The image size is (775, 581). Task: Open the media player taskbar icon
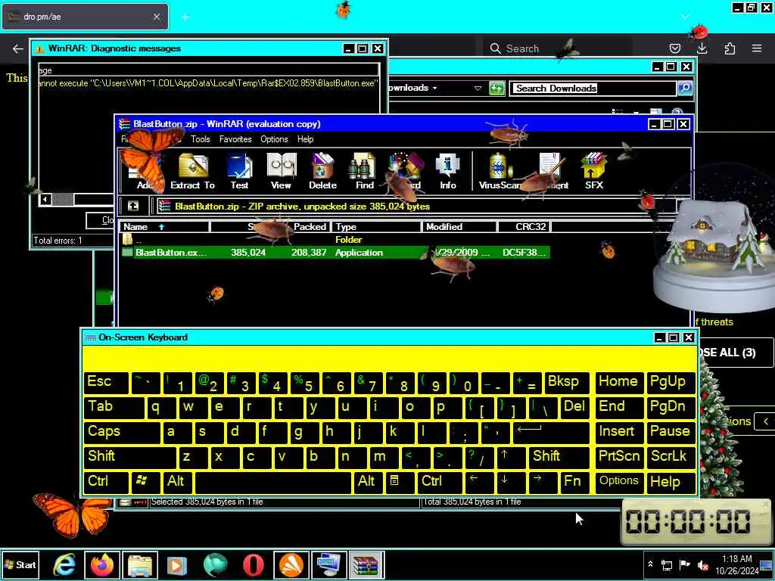pyautogui.click(x=177, y=564)
